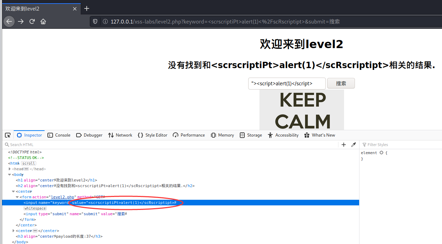Click the keyword search text field

click(287, 84)
